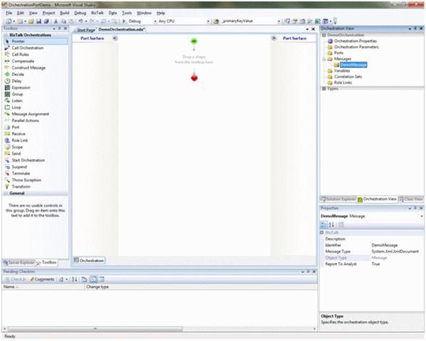Click the Change type column header
This screenshot has width=426, height=341.
click(201, 287)
